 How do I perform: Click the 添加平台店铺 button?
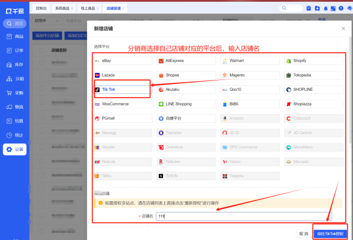point(47,36)
